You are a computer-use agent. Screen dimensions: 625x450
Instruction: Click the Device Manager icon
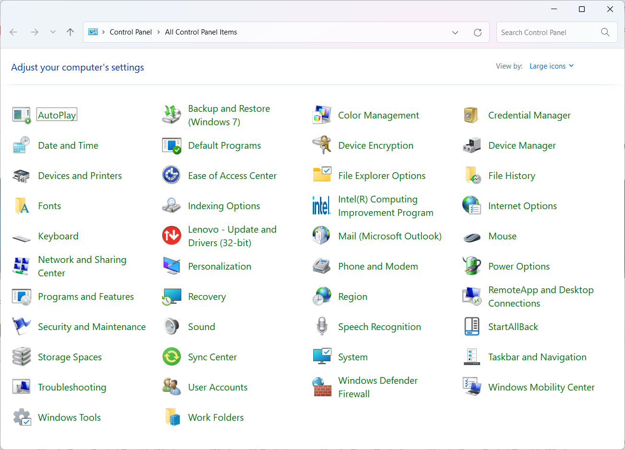click(472, 145)
